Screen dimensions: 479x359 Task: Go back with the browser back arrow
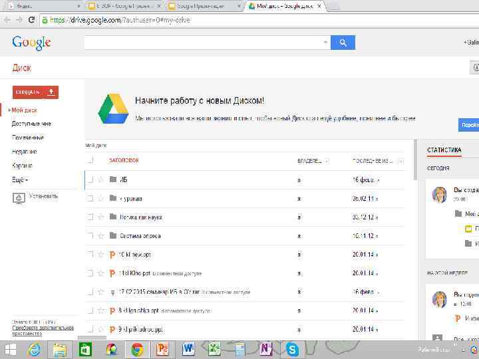pyautogui.click(x=7, y=20)
